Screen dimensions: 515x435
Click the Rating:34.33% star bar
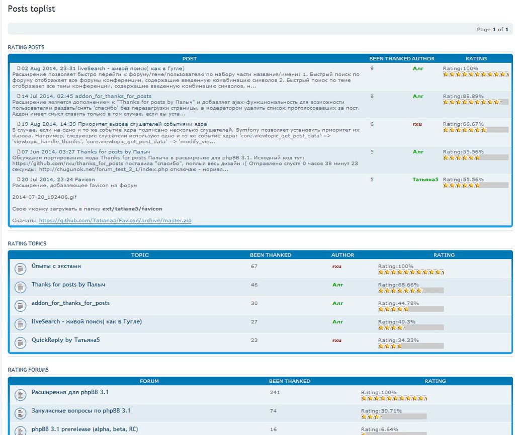point(411,346)
